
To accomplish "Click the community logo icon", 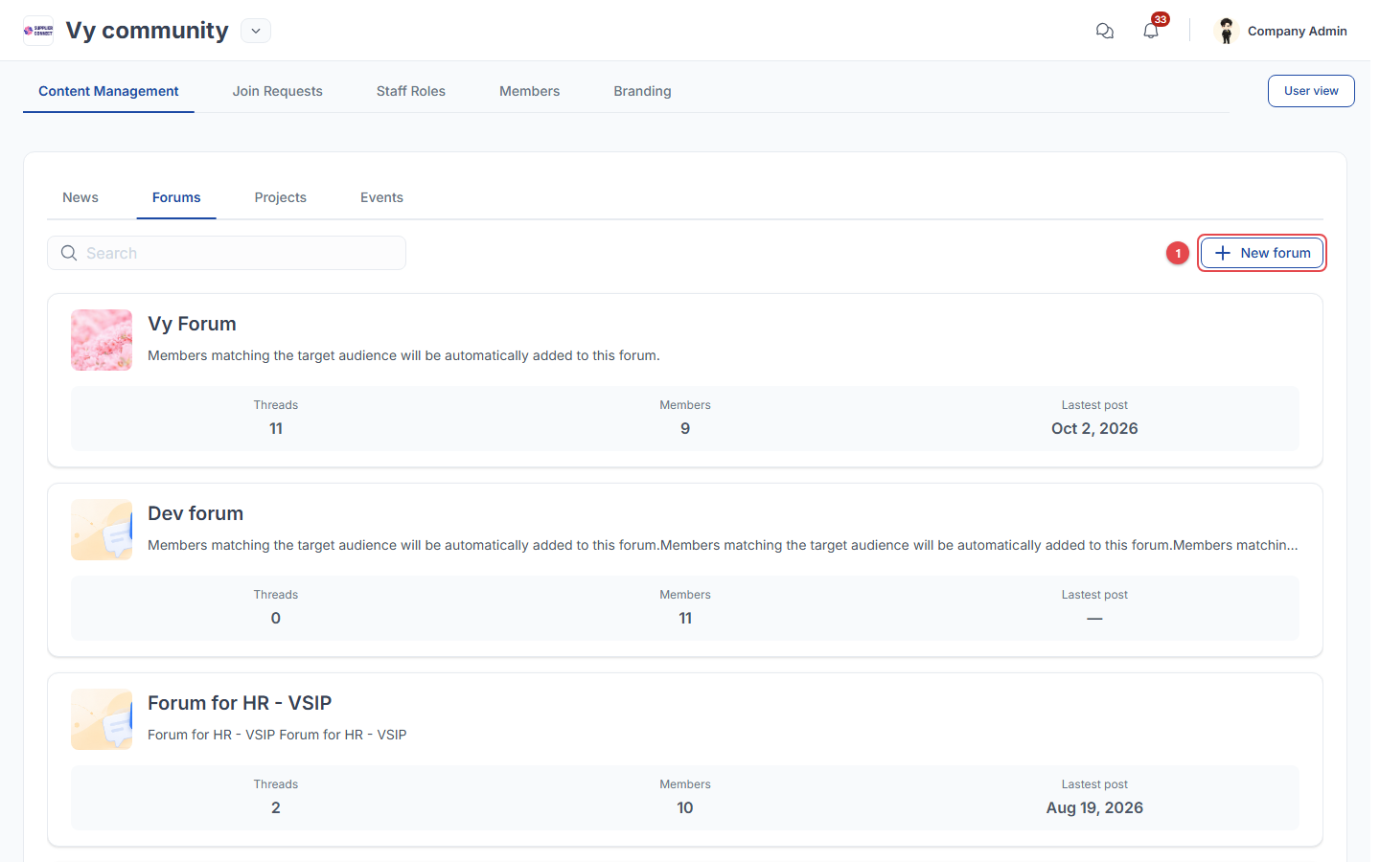I will (x=38, y=31).
